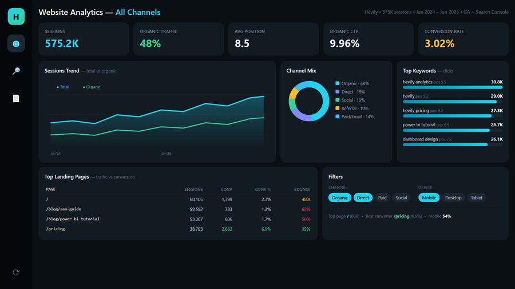Click the All Channels title text

coord(138,12)
